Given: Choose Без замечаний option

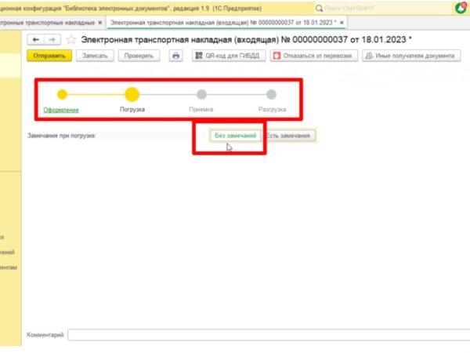Looking at the screenshot, I should tap(236, 136).
